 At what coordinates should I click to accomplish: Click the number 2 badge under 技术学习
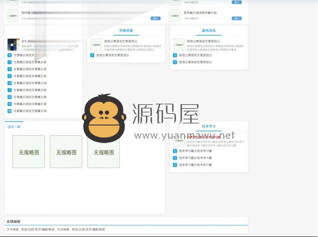pyautogui.click(x=175, y=151)
